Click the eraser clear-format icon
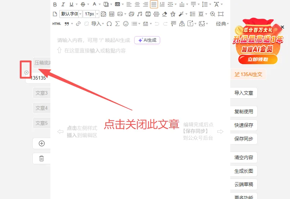Image resolution: width=290 pixels, height=199 pixels. pyautogui.click(x=164, y=14)
